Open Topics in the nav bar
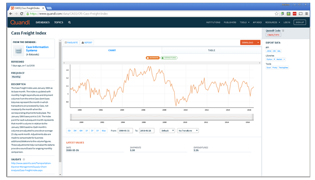Screen dimensions: 315x180 (59, 23)
